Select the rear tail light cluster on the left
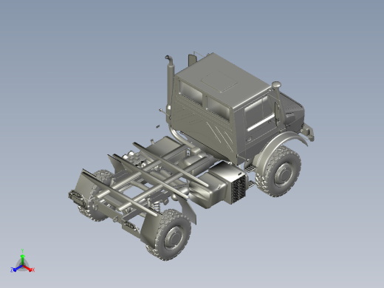 click(78, 198)
